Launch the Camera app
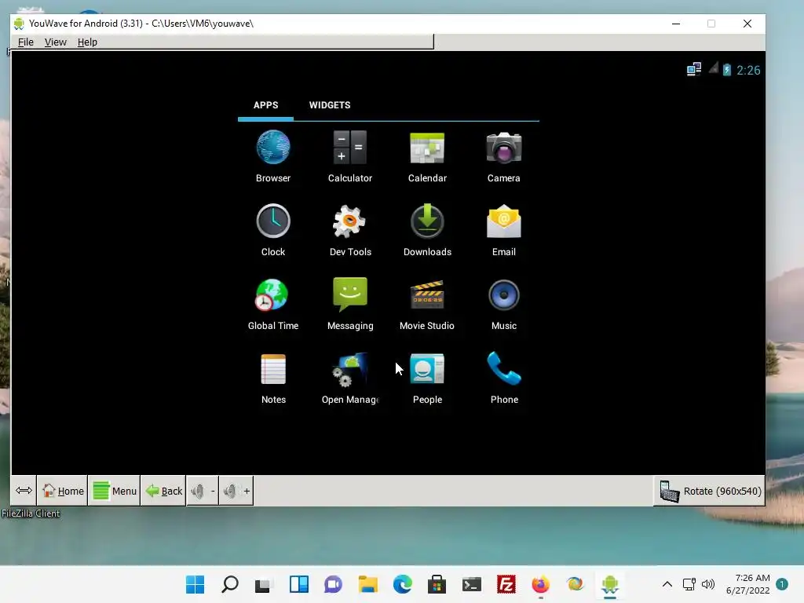Screen dimensions: 804x603 (503, 156)
